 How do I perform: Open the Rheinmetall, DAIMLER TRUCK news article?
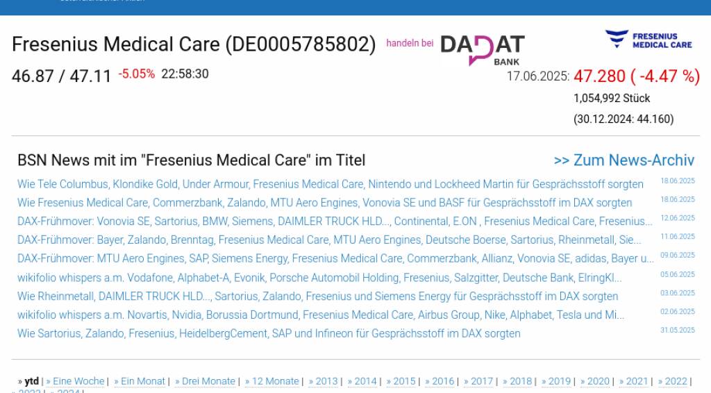point(317,296)
